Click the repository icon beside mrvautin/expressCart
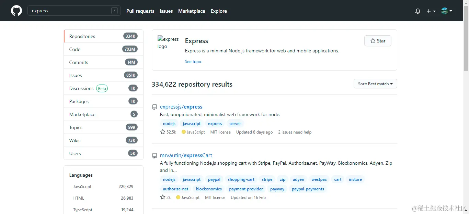Screen dimensions: 469x214 click(155, 156)
